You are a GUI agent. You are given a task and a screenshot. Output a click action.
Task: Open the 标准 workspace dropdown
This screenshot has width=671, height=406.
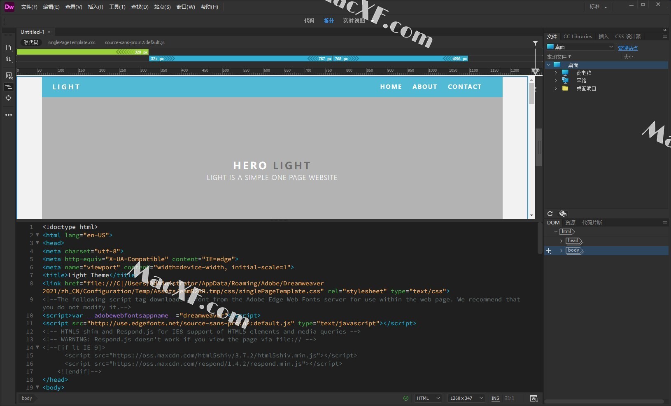tap(598, 7)
